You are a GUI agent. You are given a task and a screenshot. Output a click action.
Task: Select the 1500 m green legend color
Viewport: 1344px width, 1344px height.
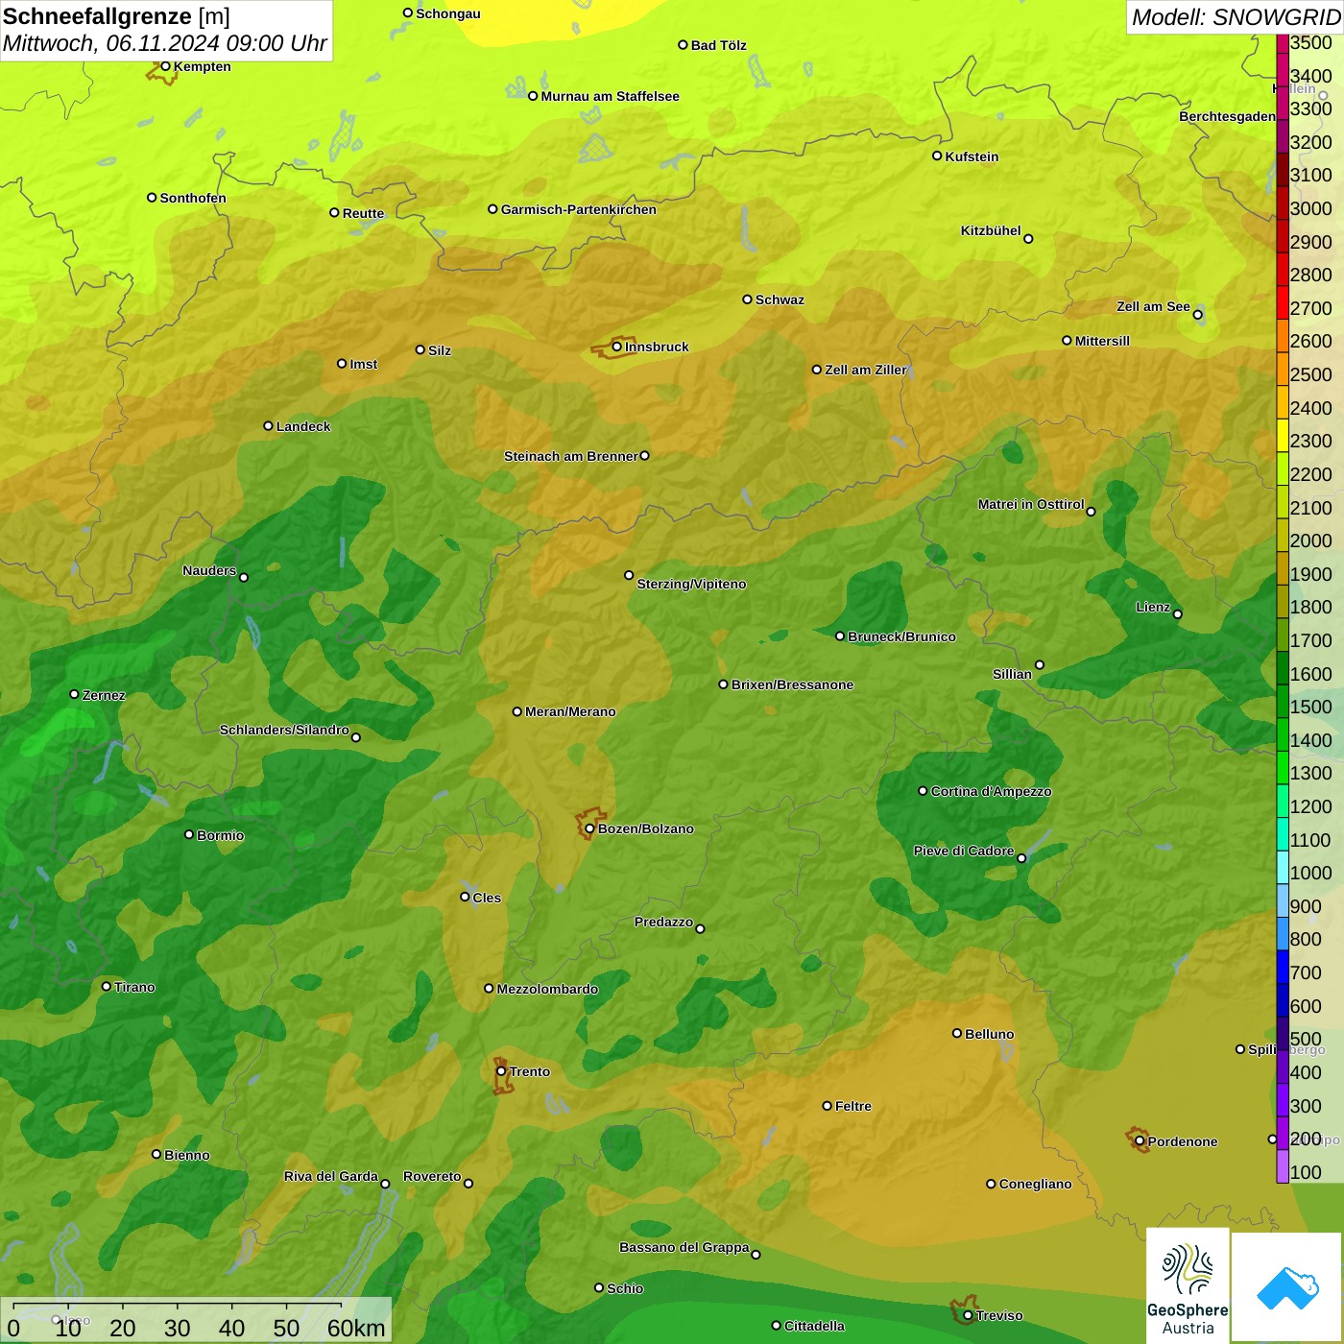pos(1283,702)
